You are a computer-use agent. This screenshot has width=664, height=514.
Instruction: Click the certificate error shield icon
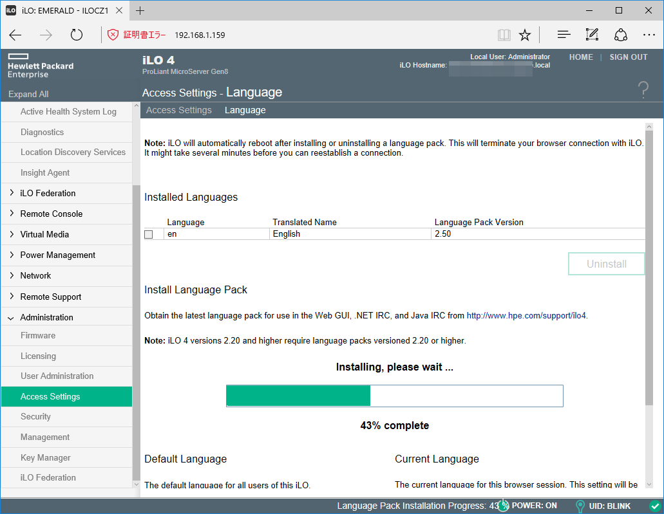pos(113,35)
